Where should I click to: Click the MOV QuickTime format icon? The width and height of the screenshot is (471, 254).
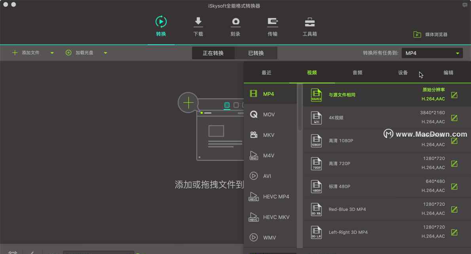point(254,114)
